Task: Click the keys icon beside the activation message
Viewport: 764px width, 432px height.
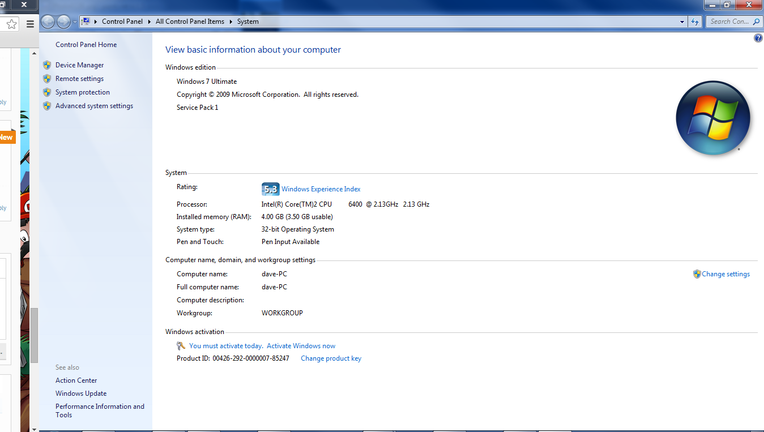Action: click(181, 346)
